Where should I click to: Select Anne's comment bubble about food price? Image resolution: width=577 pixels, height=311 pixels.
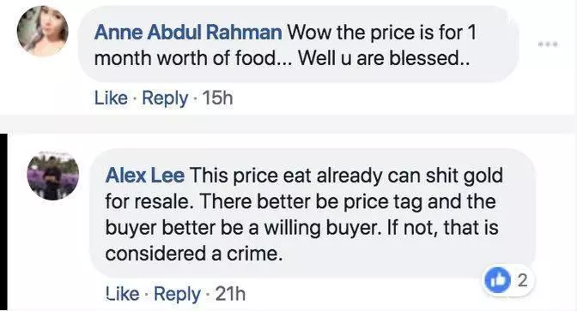[x=299, y=45]
